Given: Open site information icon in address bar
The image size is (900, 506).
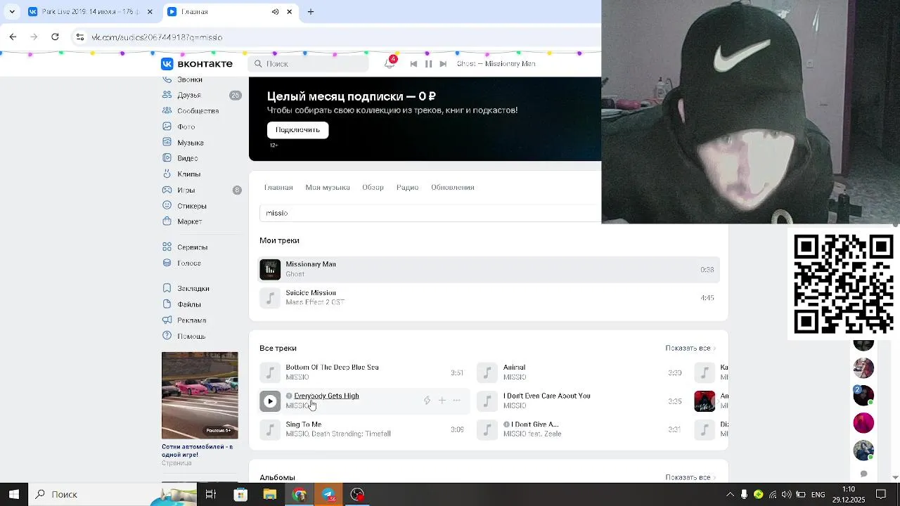Looking at the screenshot, I should click(x=80, y=37).
